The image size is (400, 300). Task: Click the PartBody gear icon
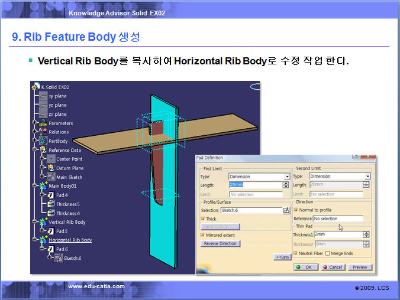(x=43, y=141)
